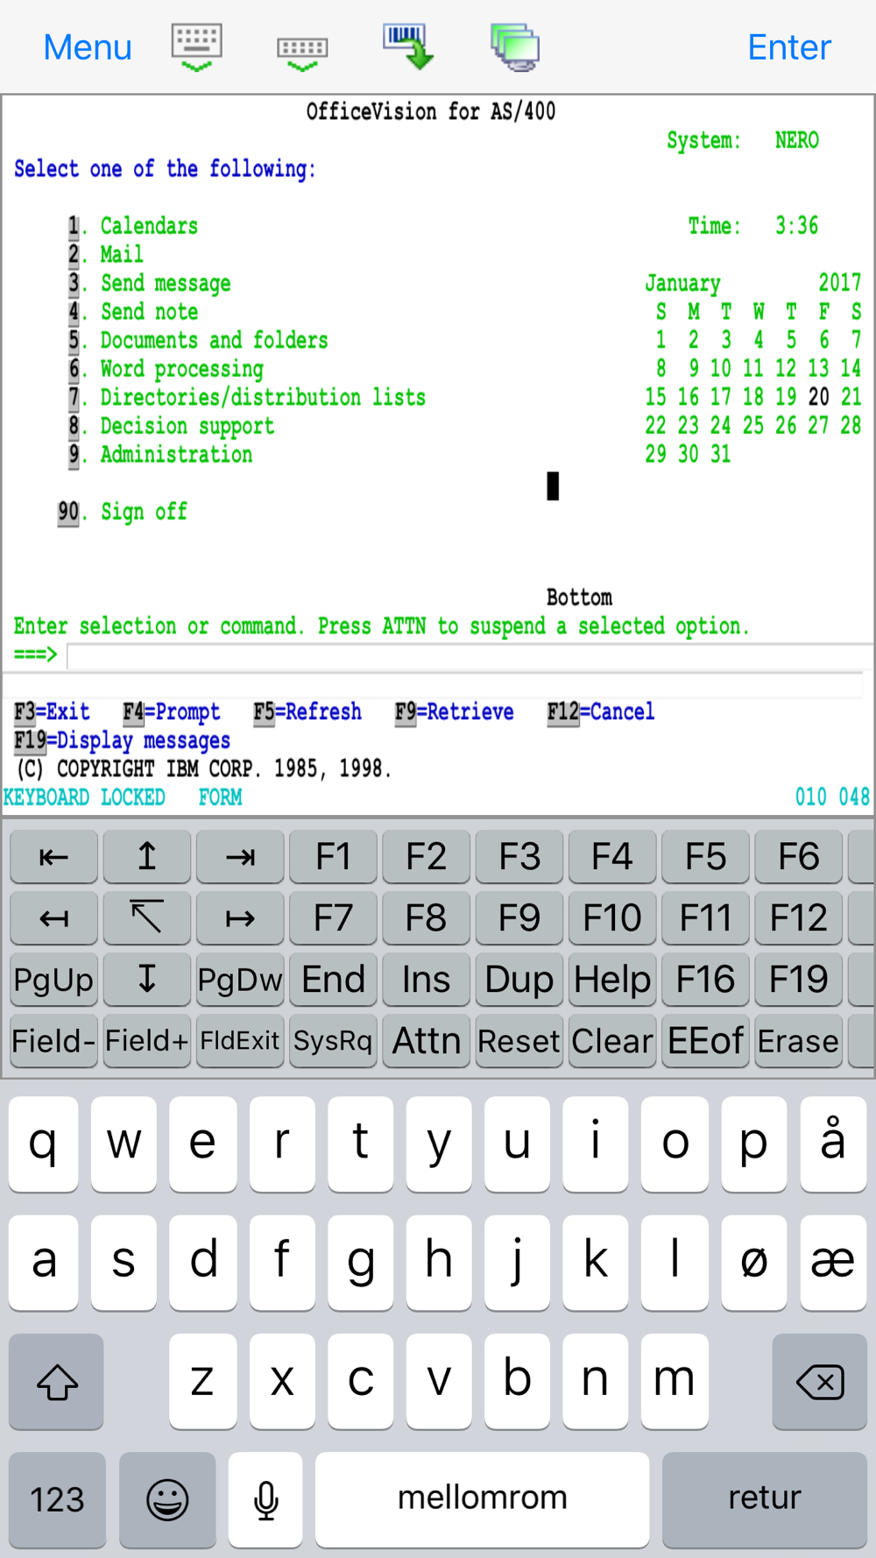Image resolution: width=876 pixels, height=1558 pixels.
Task: Tap the PgDw key
Action: 240,980
